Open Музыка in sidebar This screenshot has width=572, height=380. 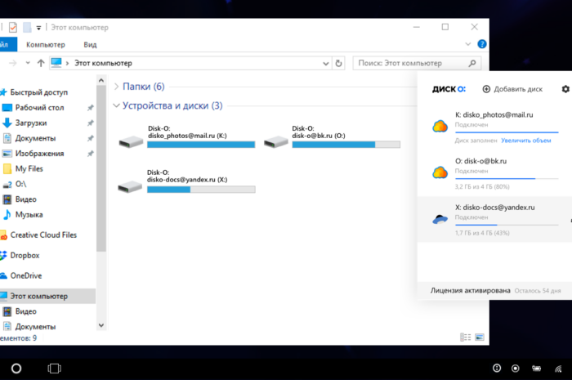tap(29, 215)
